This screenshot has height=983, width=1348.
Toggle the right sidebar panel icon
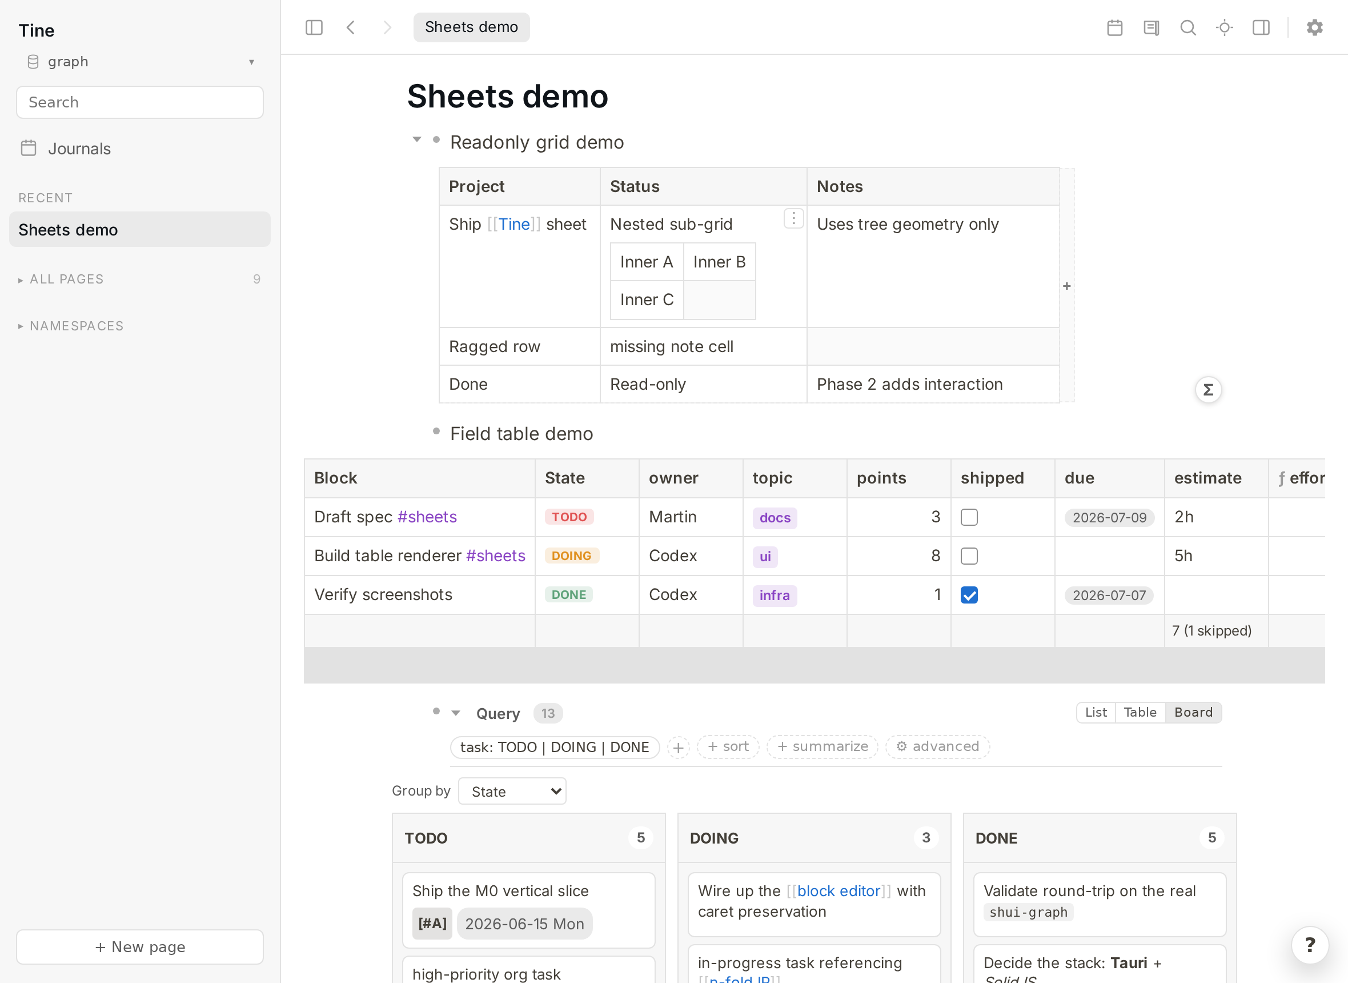[1261, 27]
